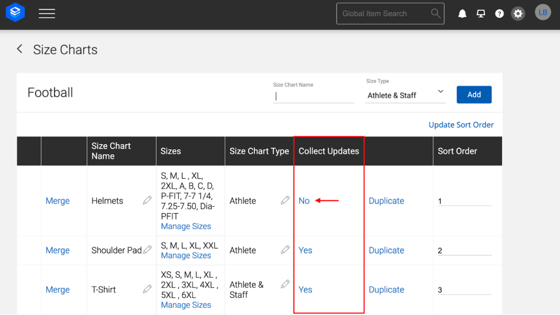Click the magnifier icon in Global Item Search
560x315 pixels.
click(435, 13)
